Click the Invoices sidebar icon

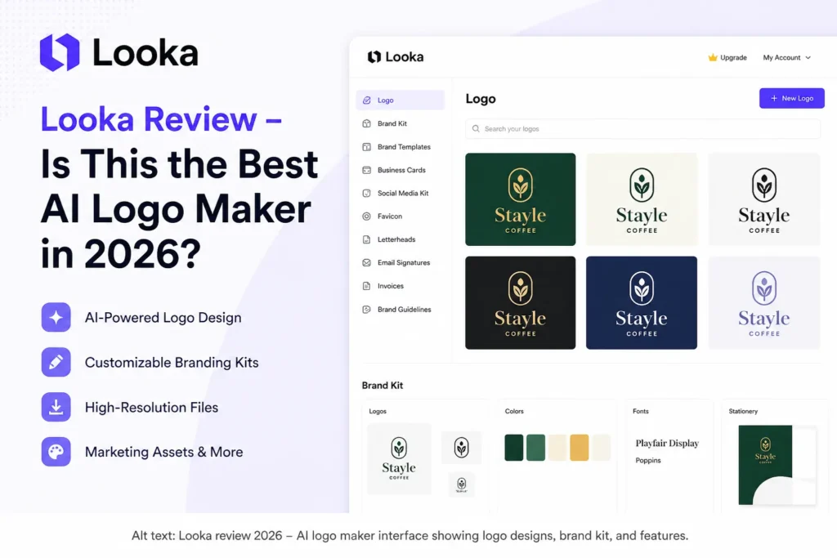click(367, 286)
